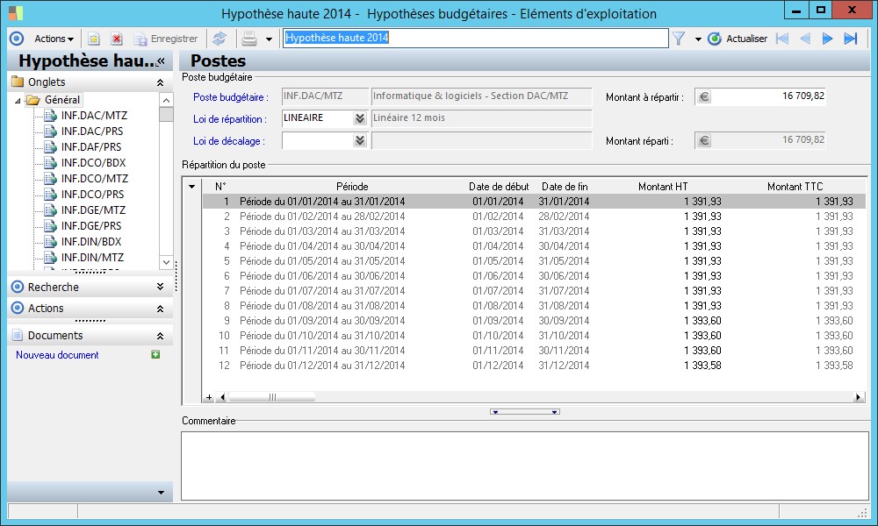878x526 pixels.
Task: Click the euro icon beside Montant à répartir
Action: (x=703, y=96)
